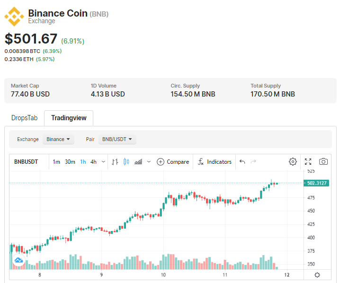The image size is (340, 283).
Task: Select the 30m time interval
Action: pos(70,162)
